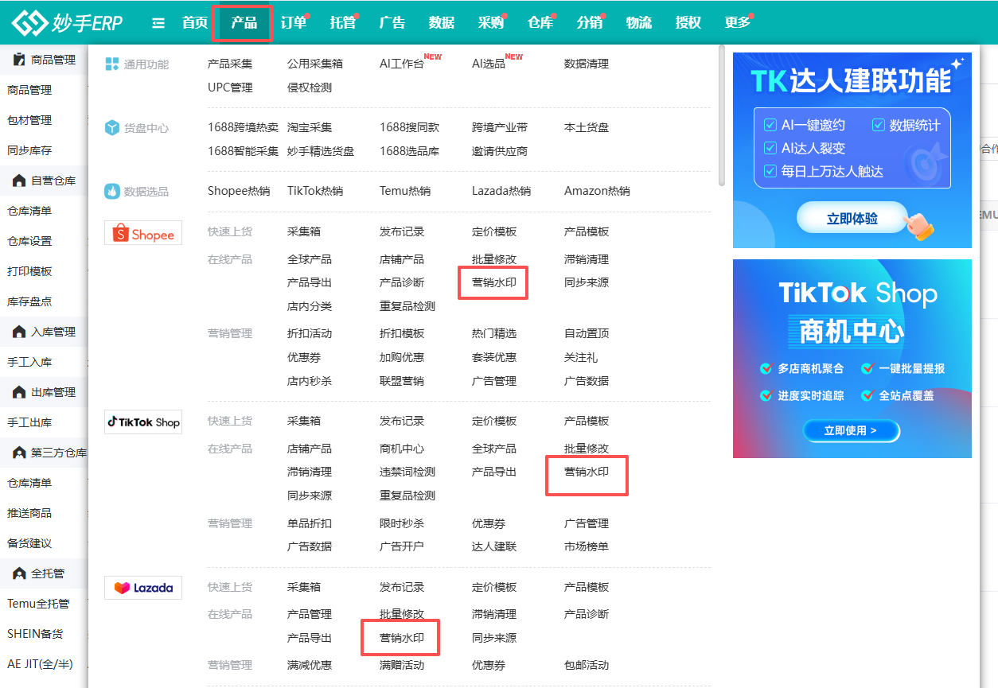Open 产品采集 under 通用功能
Image resolution: width=998 pixels, height=688 pixels.
[230, 64]
